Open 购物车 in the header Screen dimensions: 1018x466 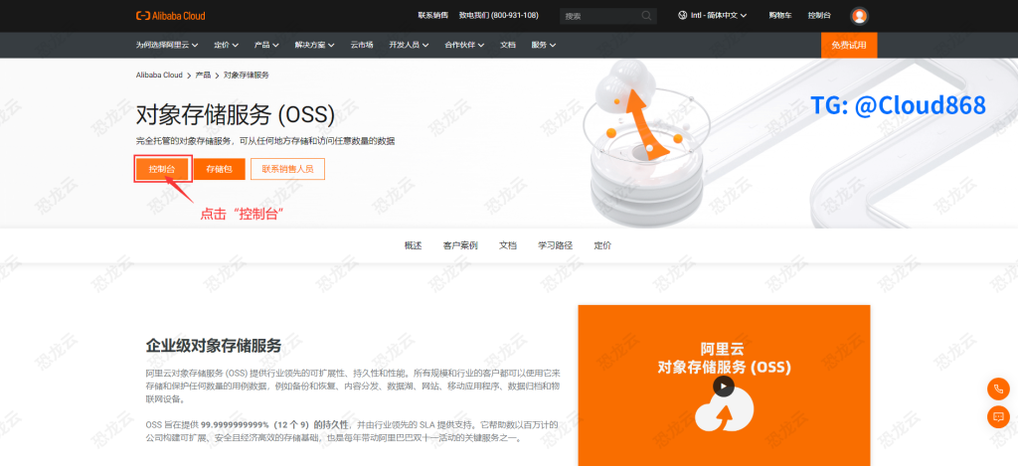779,15
